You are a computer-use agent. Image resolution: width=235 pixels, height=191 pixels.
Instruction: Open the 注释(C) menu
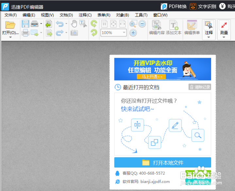85,15
